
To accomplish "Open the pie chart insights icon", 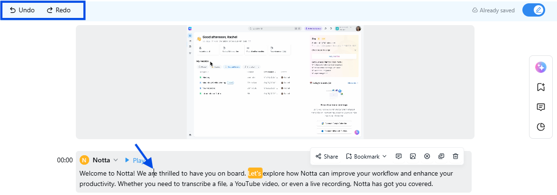I will [541, 127].
